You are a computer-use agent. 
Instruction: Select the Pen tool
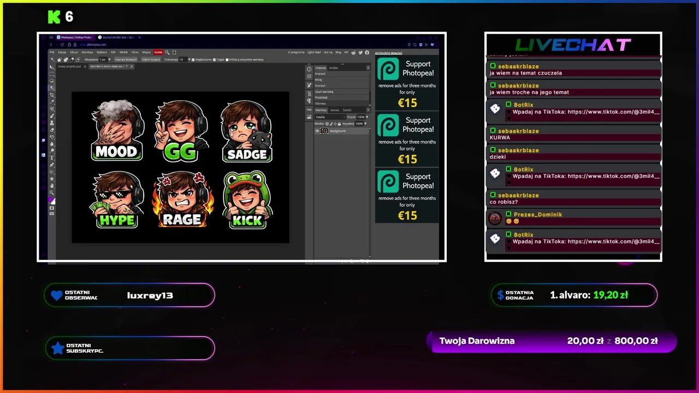pos(52,165)
